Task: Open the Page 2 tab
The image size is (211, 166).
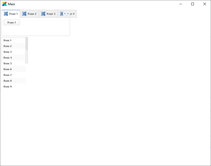Action: point(29,14)
